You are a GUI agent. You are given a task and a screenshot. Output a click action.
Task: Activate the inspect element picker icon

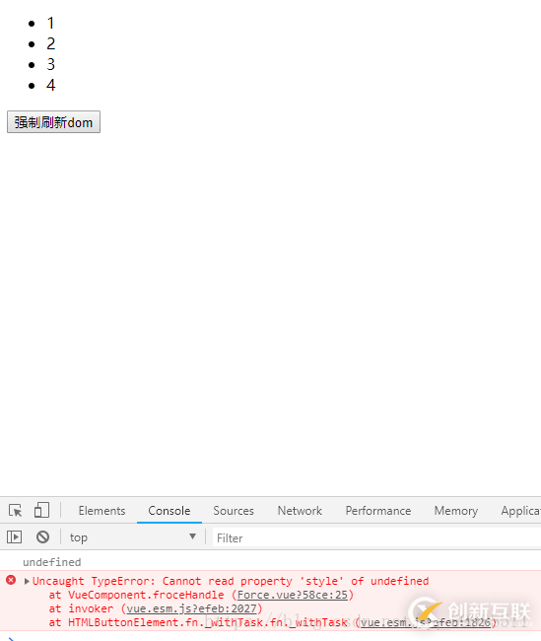pos(15,510)
